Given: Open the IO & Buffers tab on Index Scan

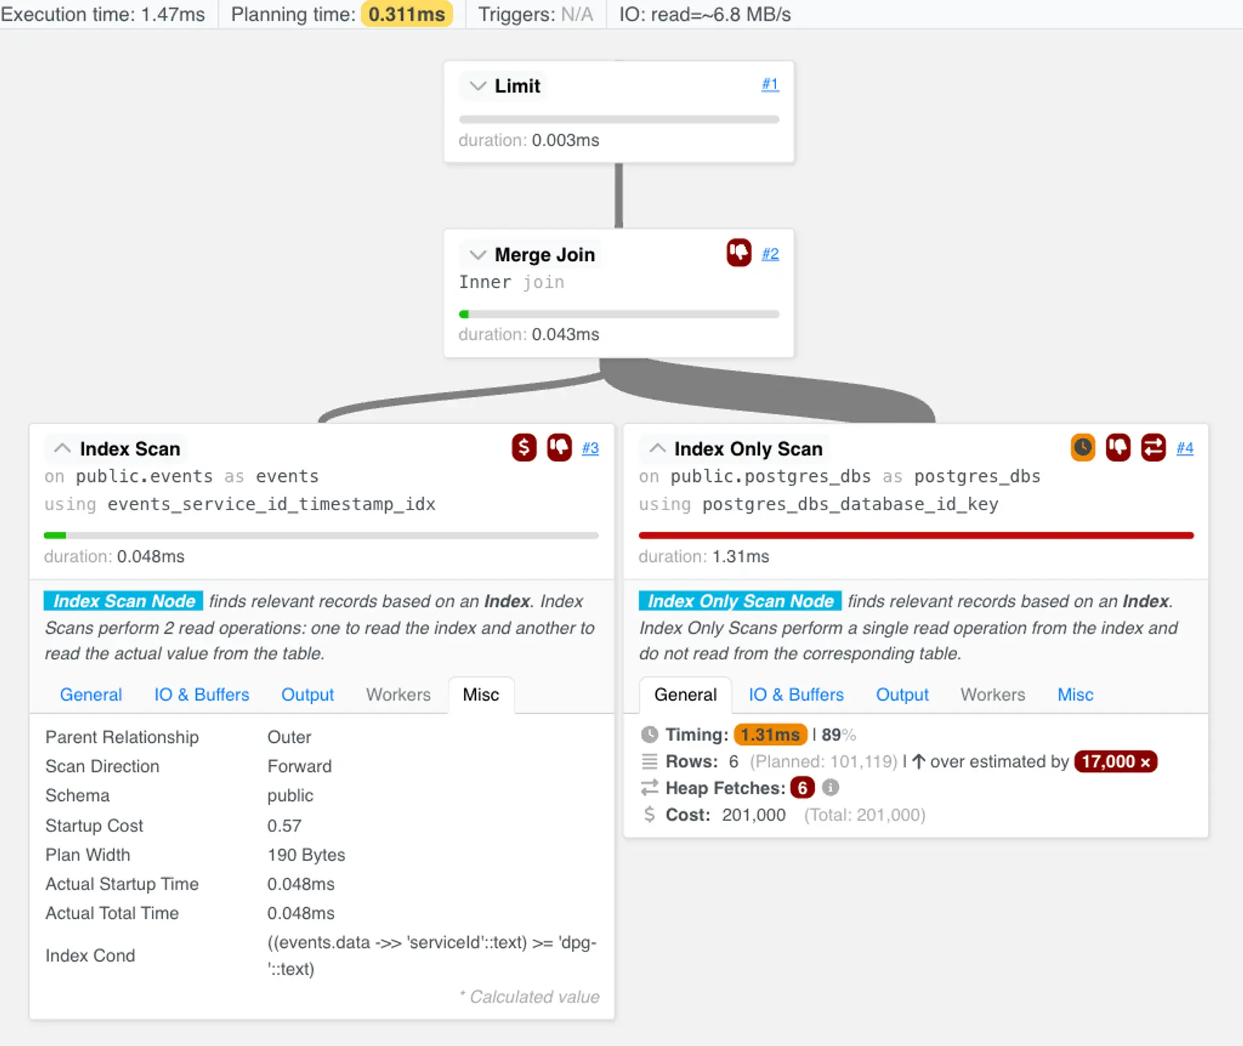Looking at the screenshot, I should point(201,695).
